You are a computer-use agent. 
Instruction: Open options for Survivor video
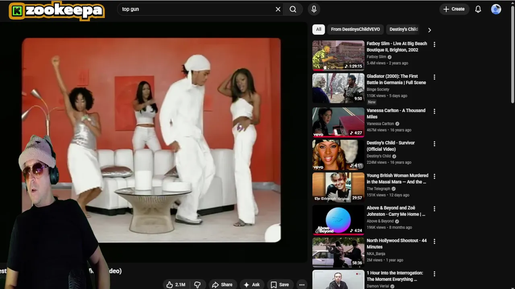click(x=434, y=144)
